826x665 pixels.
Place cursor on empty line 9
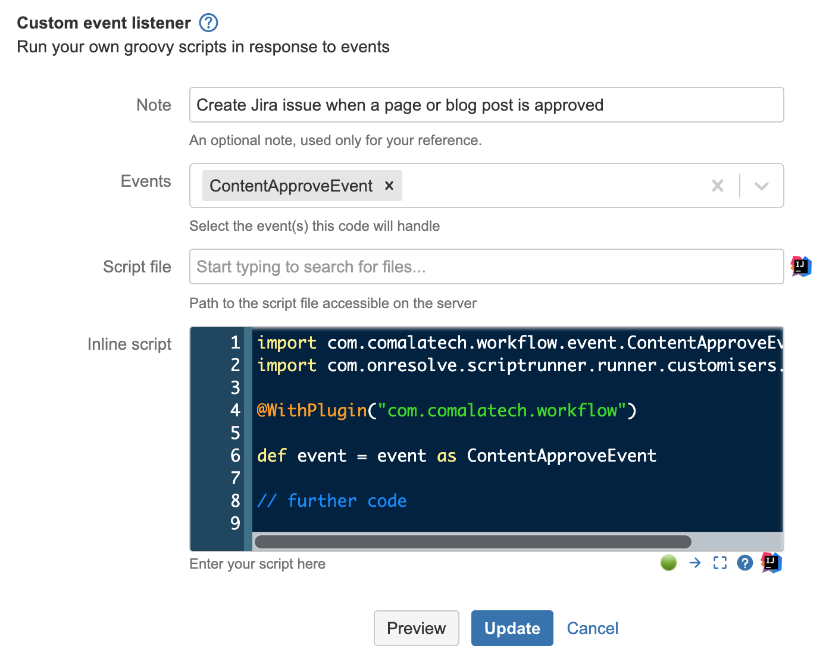pos(517,523)
